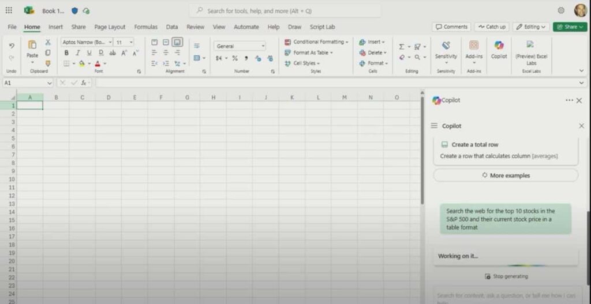Toggle Middle Align in Alignment group

tap(166, 42)
